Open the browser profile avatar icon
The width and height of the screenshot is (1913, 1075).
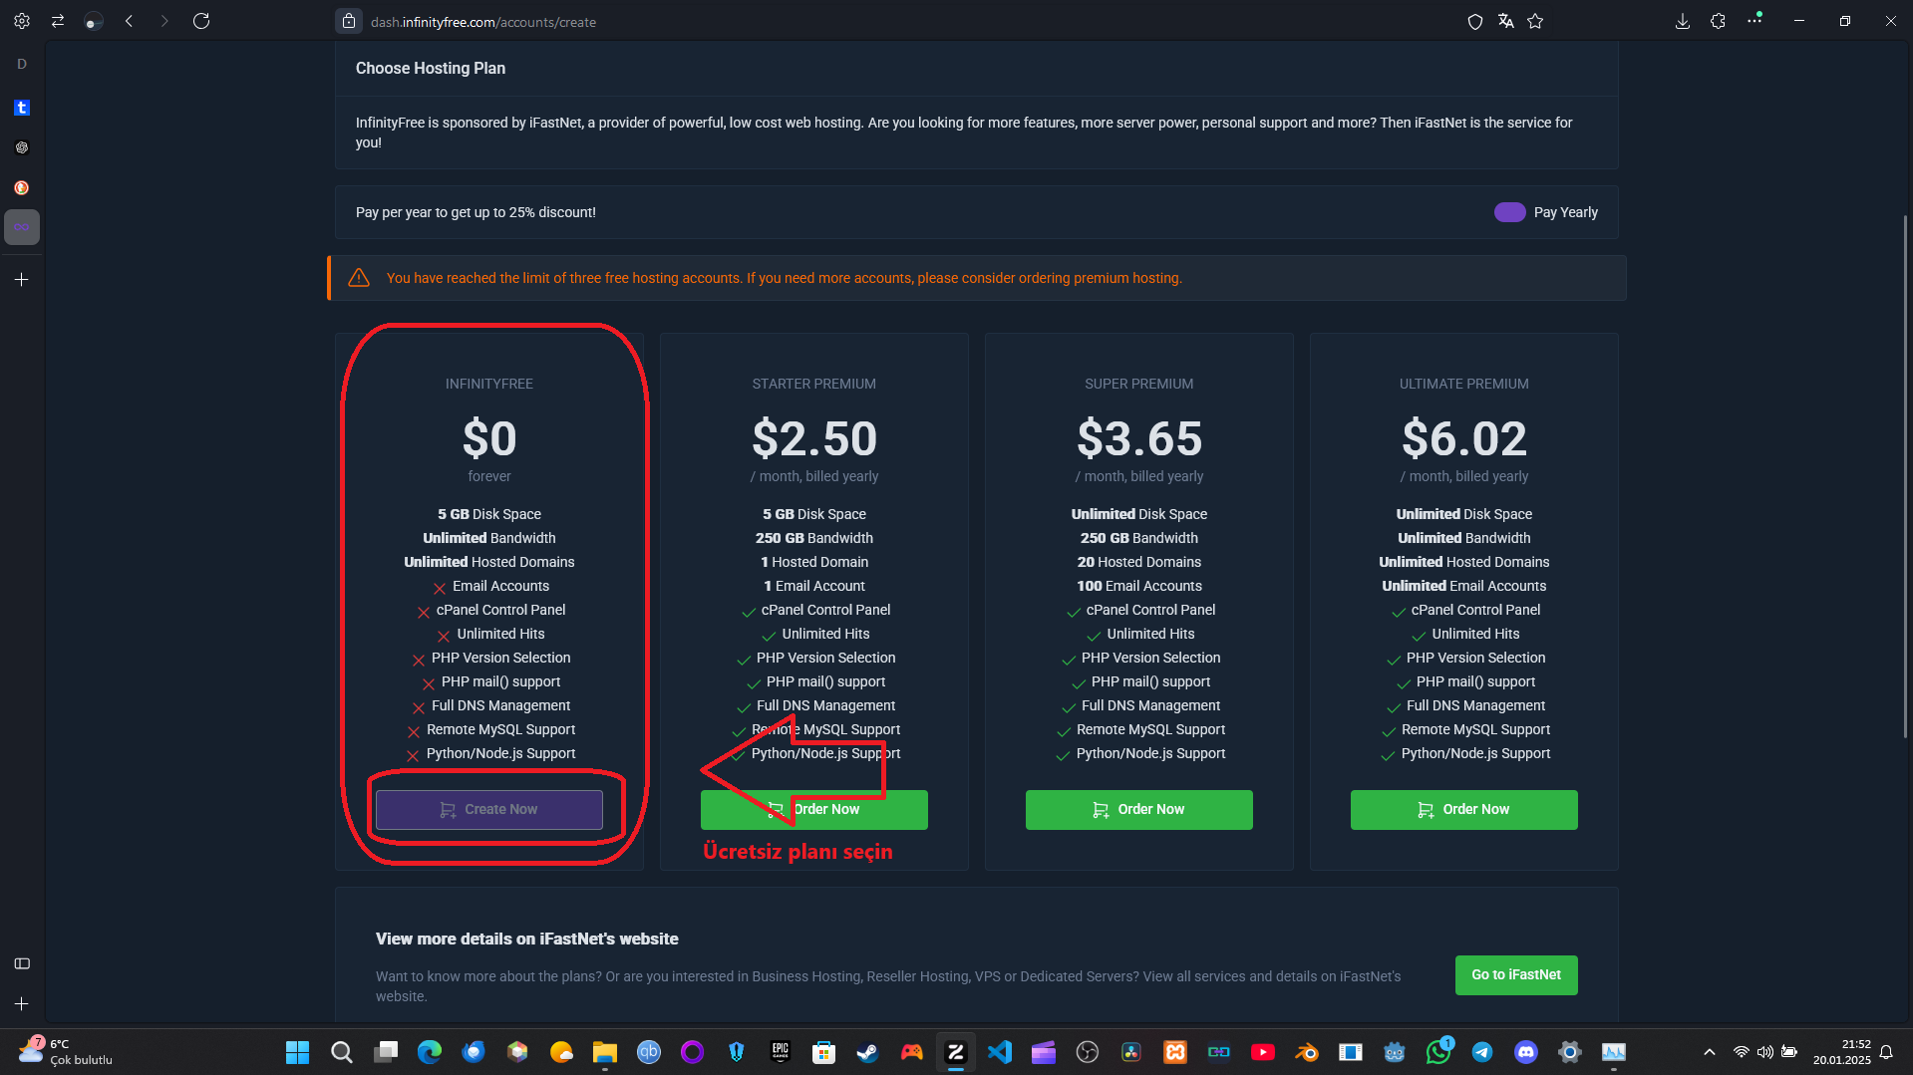94,21
